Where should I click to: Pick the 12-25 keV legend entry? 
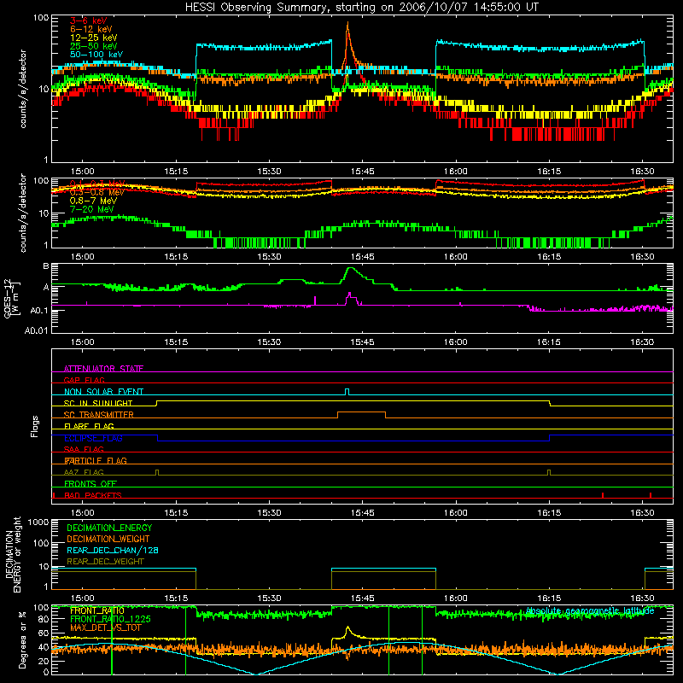point(93,38)
